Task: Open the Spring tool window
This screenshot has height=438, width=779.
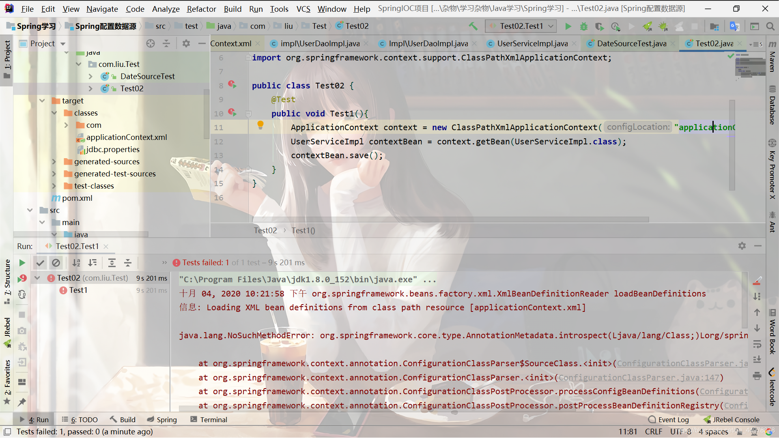Action: (162, 420)
